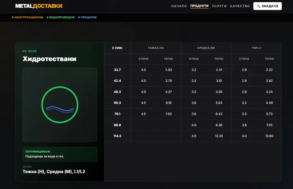This screenshot has height=189, width=293.
Task: Click weight value 2.41 in row 33.7
Action: click(219, 70)
